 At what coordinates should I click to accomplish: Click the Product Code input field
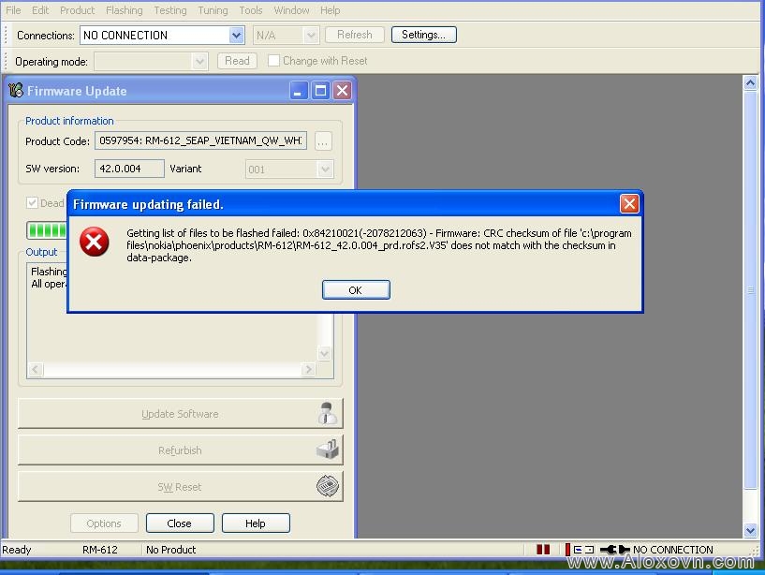pyautogui.click(x=200, y=140)
